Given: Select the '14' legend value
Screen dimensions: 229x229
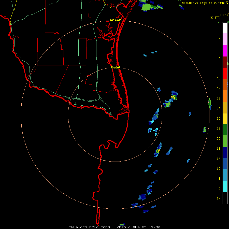Looking at the screenshot, I should (x=219, y=159).
